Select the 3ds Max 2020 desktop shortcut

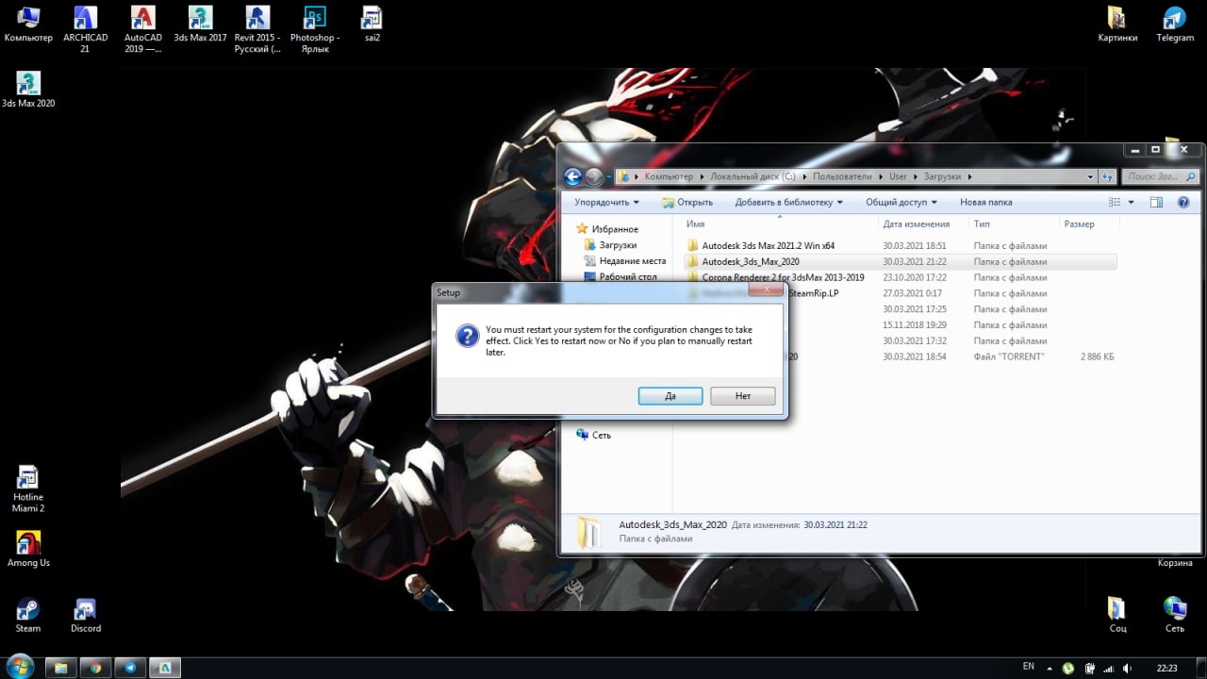click(x=28, y=90)
